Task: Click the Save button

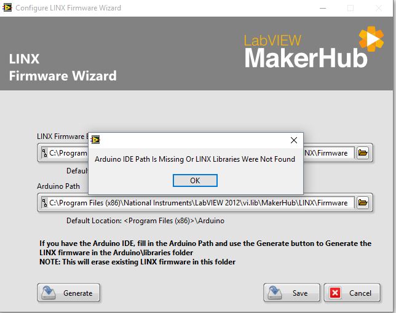Action: click(x=291, y=293)
